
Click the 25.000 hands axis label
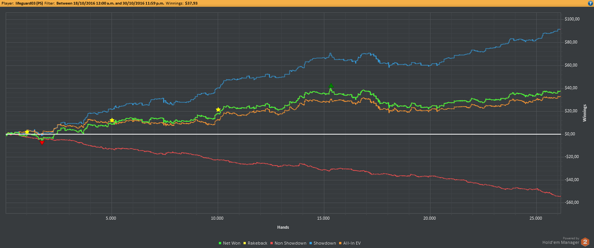tap(536, 219)
